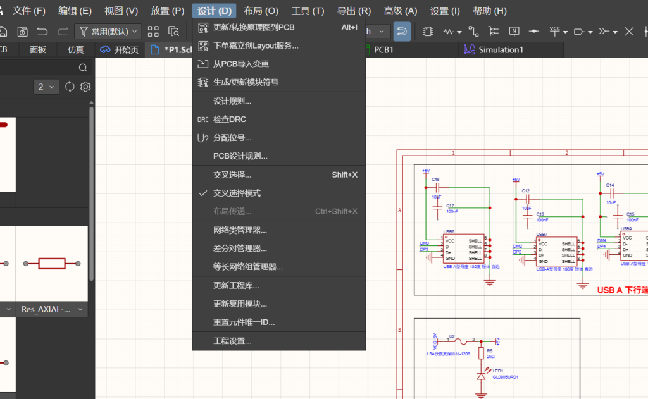
Task: Choose 更新工程库... menu entry
Action: pyautogui.click(x=279, y=285)
